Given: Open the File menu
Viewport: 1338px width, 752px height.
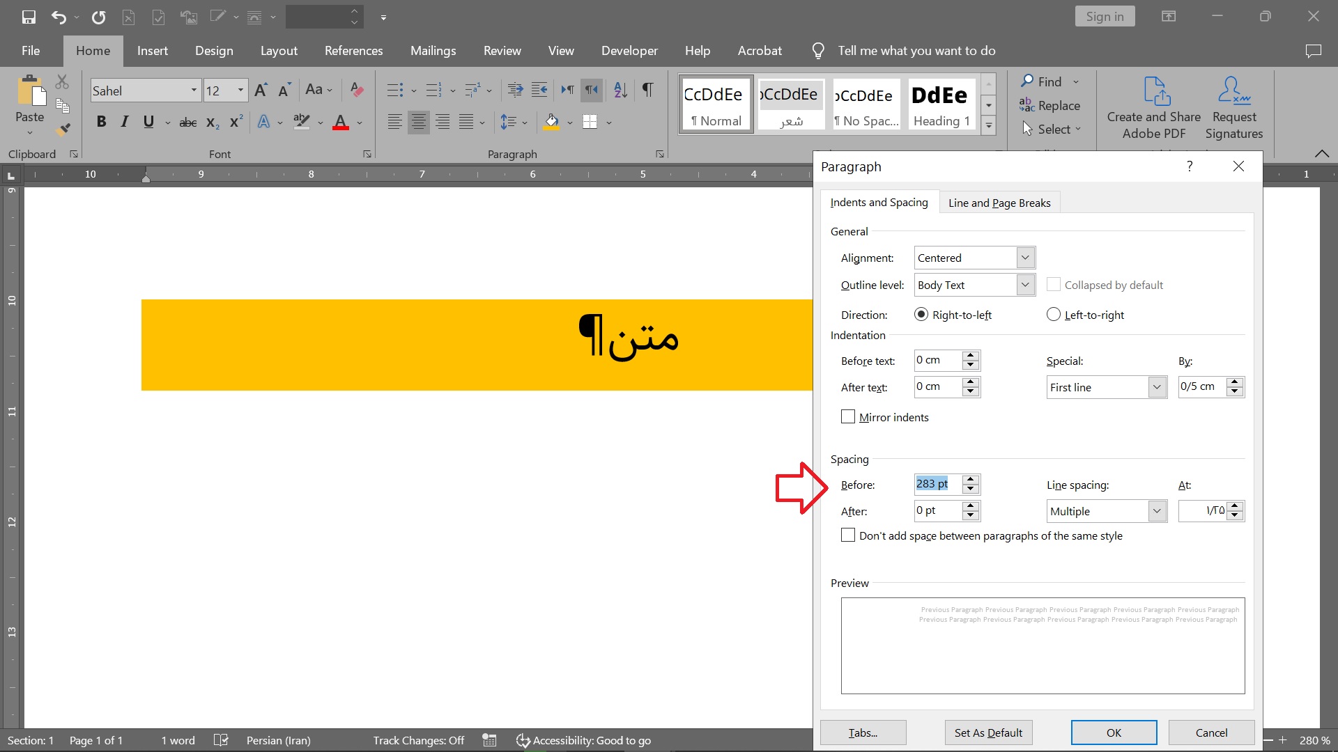Looking at the screenshot, I should [31, 51].
